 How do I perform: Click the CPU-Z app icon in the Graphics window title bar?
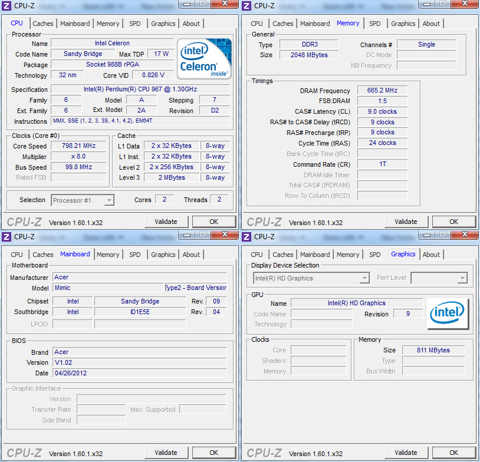click(246, 236)
